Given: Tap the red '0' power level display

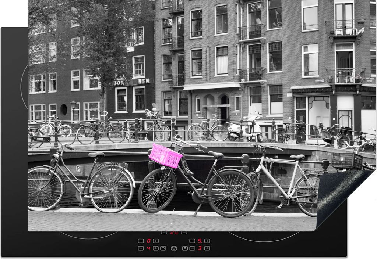Looking at the screenshot, I should pyautogui.click(x=149, y=241).
